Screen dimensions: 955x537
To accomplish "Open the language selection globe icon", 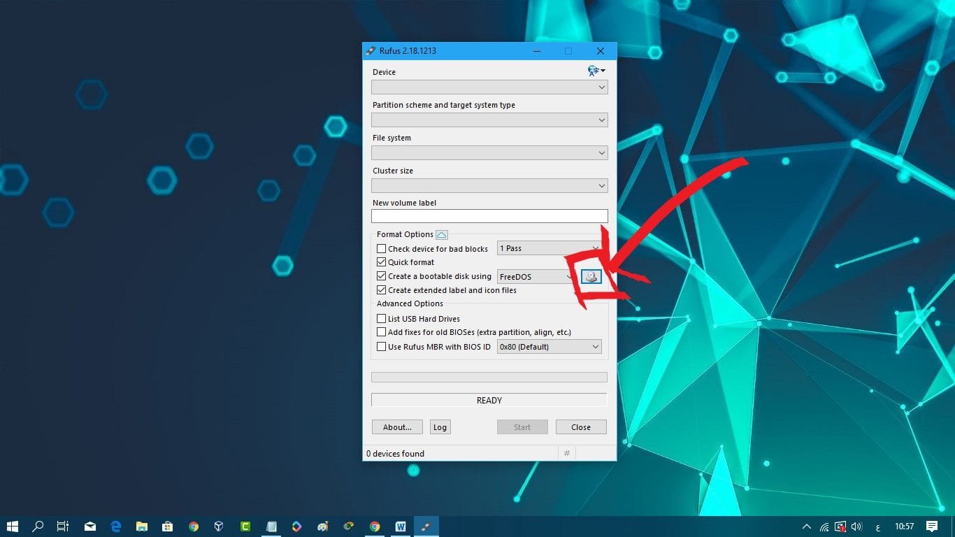I will click(596, 71).
